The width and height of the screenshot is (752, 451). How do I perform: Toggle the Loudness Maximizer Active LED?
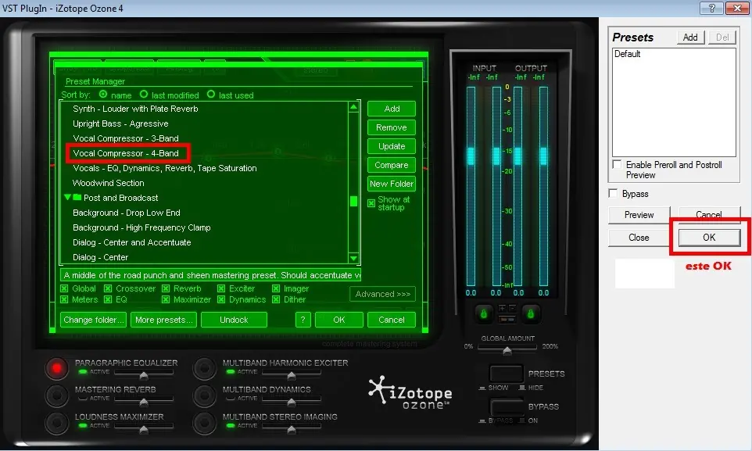pos(83,425)
